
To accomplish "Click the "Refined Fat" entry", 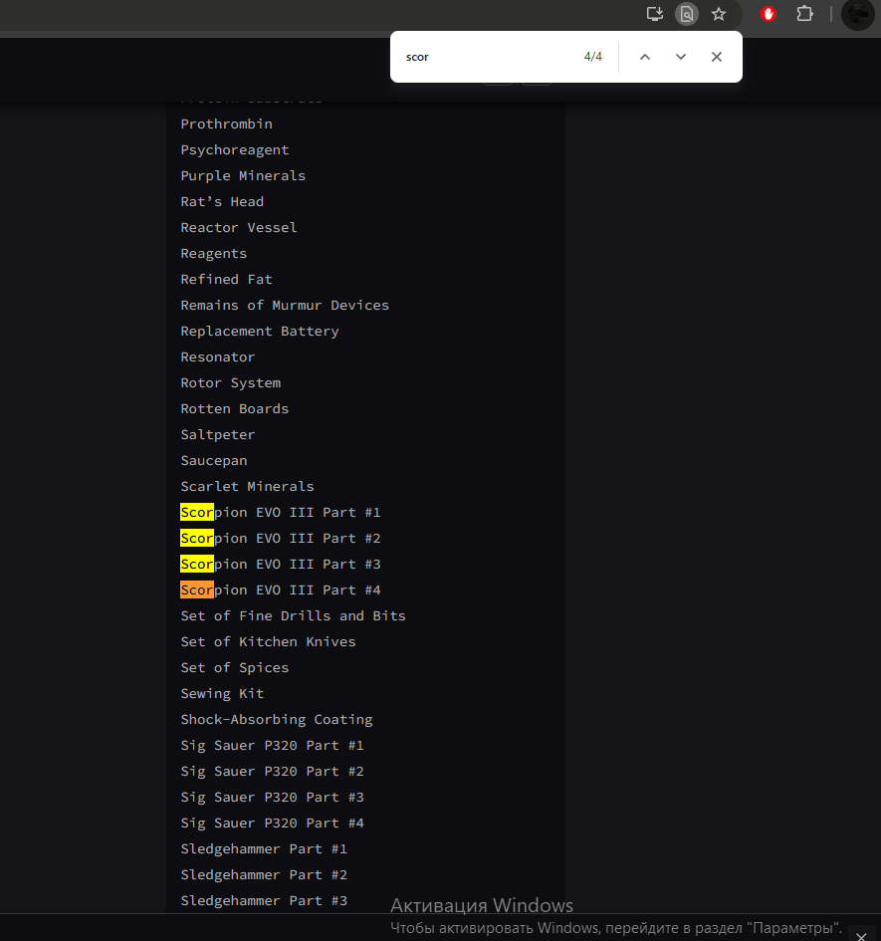I will (227, 279).
